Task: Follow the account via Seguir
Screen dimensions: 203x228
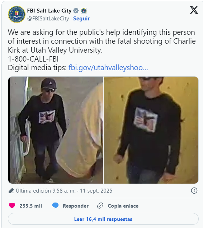Action: point(81,19)
